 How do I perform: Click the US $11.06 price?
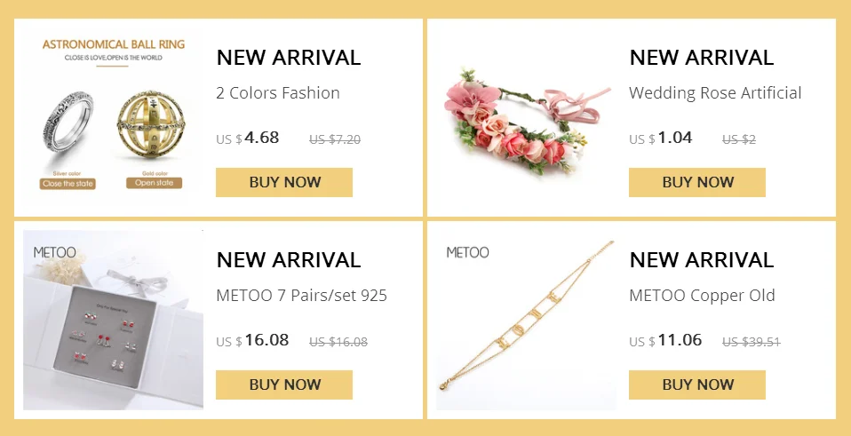tap(665, 341)
